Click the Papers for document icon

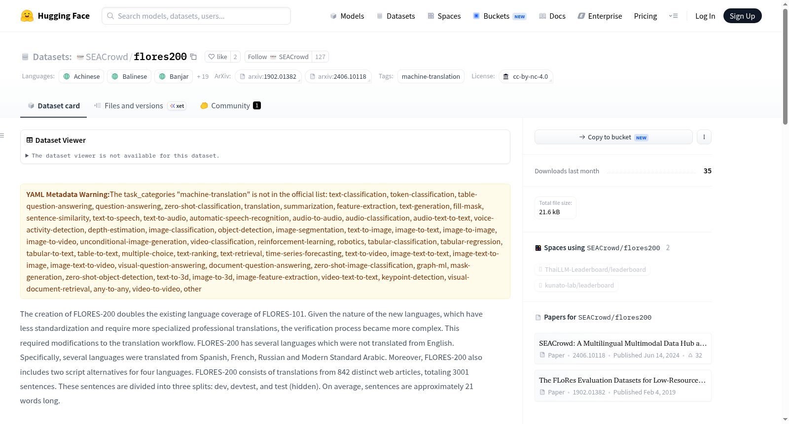pyautogui.click(x=538, y=318)
